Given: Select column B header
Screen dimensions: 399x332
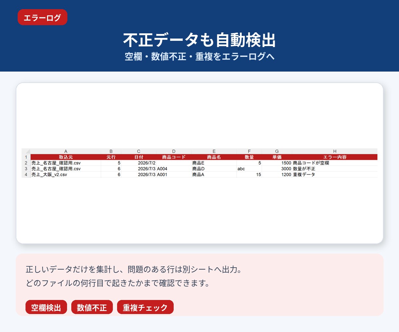Looking at the screenshot, I should 111,151.
